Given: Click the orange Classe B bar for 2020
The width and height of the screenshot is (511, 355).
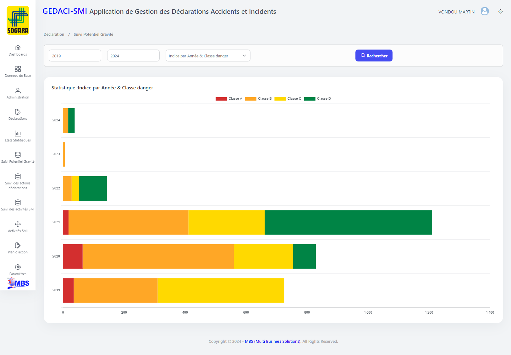Looking at the screenshot, I should (158, 257).
